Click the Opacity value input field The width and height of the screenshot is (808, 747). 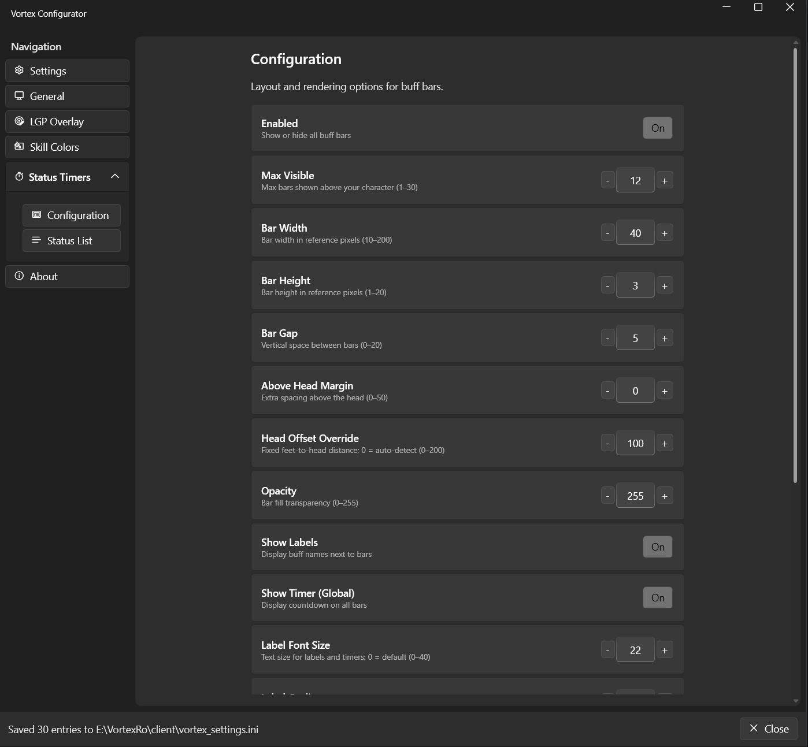pyautogui.click(x=635, y=496)
